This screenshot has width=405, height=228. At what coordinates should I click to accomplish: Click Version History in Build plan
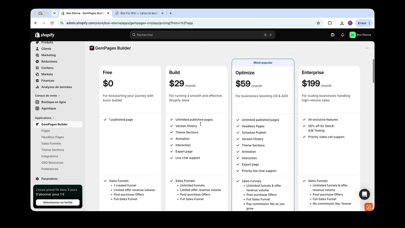pyautogui.click(x=186, y=126)
